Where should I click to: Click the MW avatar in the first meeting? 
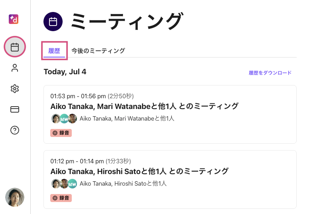pos(64,119)
